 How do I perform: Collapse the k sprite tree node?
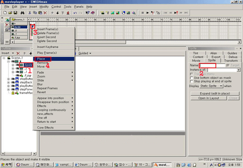pos(9,62)
